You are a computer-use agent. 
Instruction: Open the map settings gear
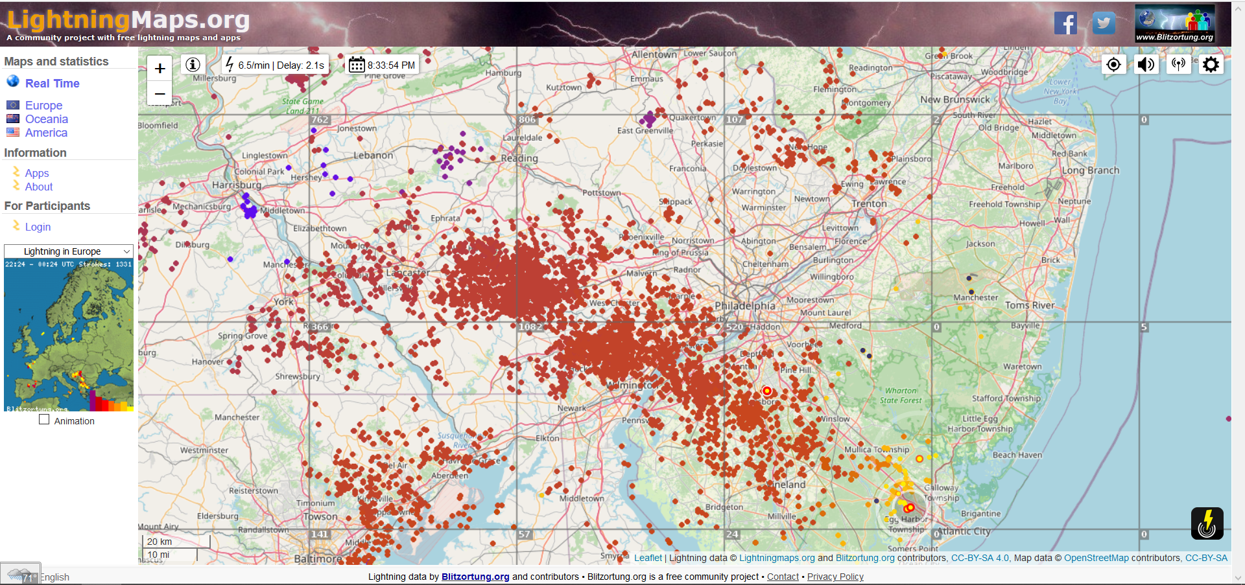(1211, 65)
